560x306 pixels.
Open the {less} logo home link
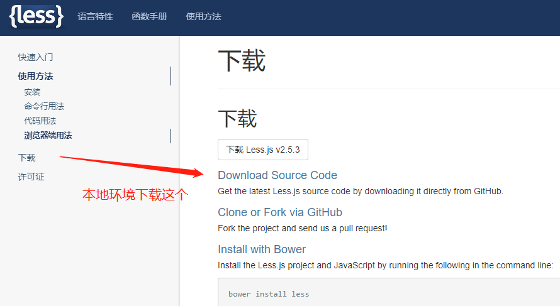pyautogui.click(x=36, y=16)
